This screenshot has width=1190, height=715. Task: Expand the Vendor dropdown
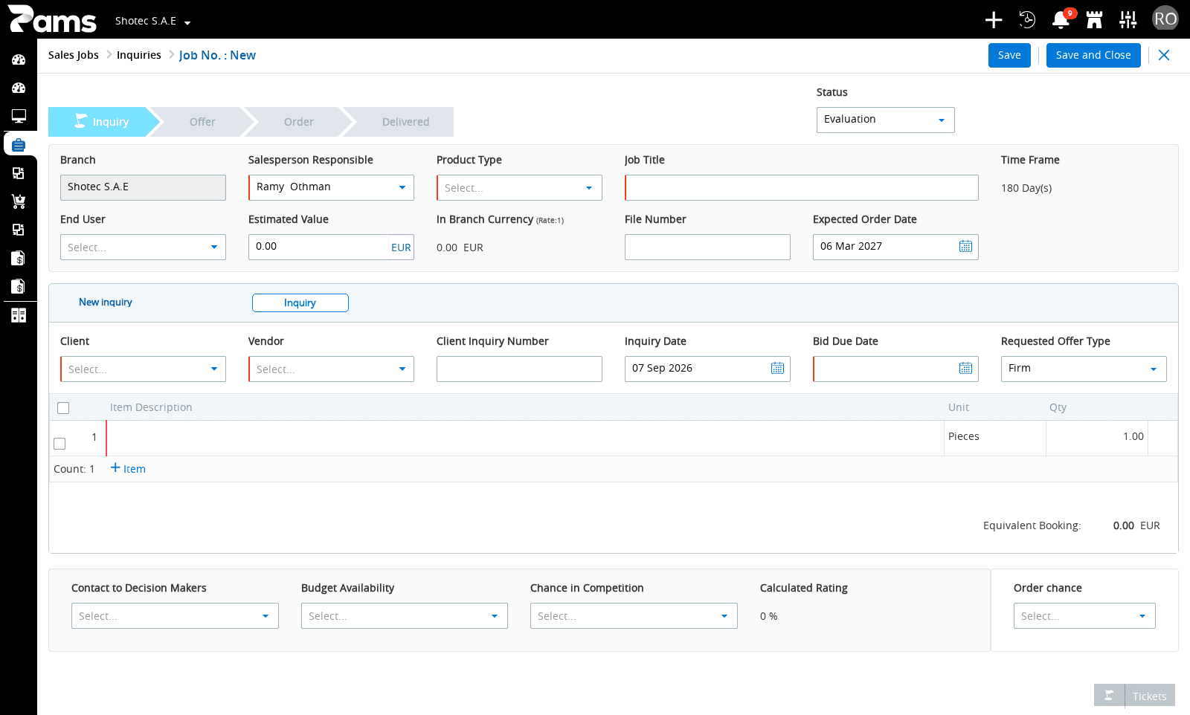point(402,369)
